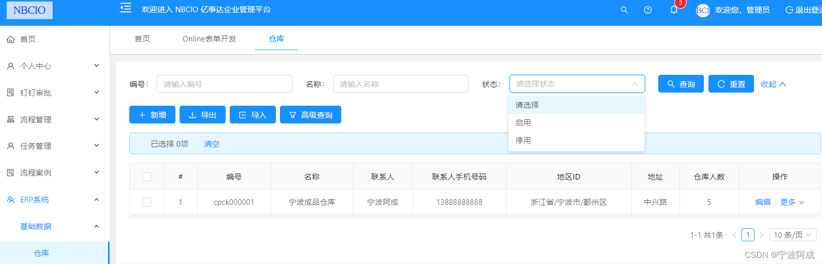The width and height of the screenshot is (822, 264).
Task: Expand 流程案例 sidebar menu
Action: click(54, 173)
